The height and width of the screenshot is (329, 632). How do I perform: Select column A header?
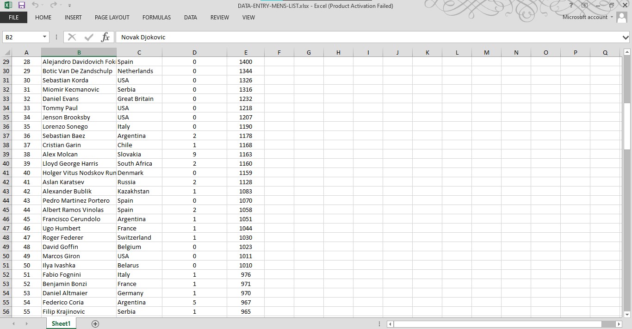(26, 52)
